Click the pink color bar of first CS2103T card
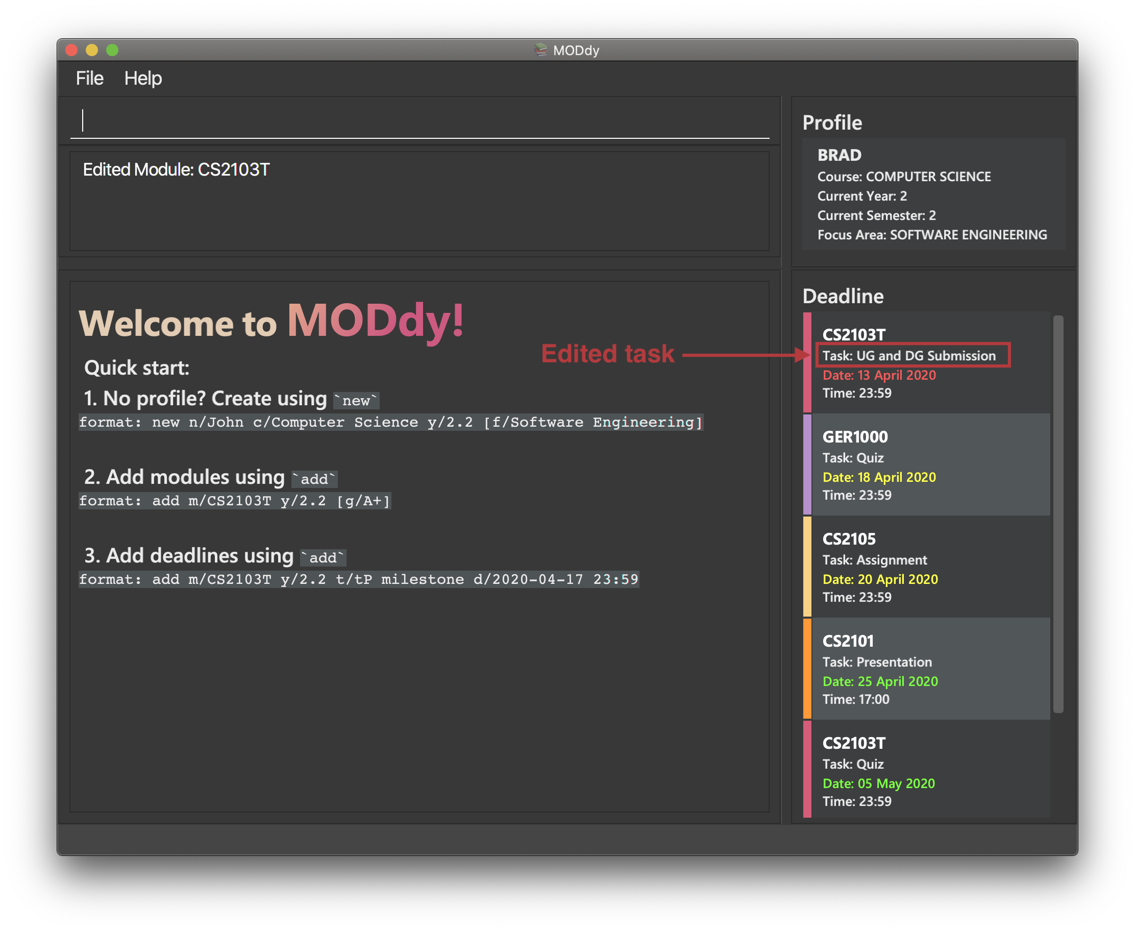 point(807,362)
